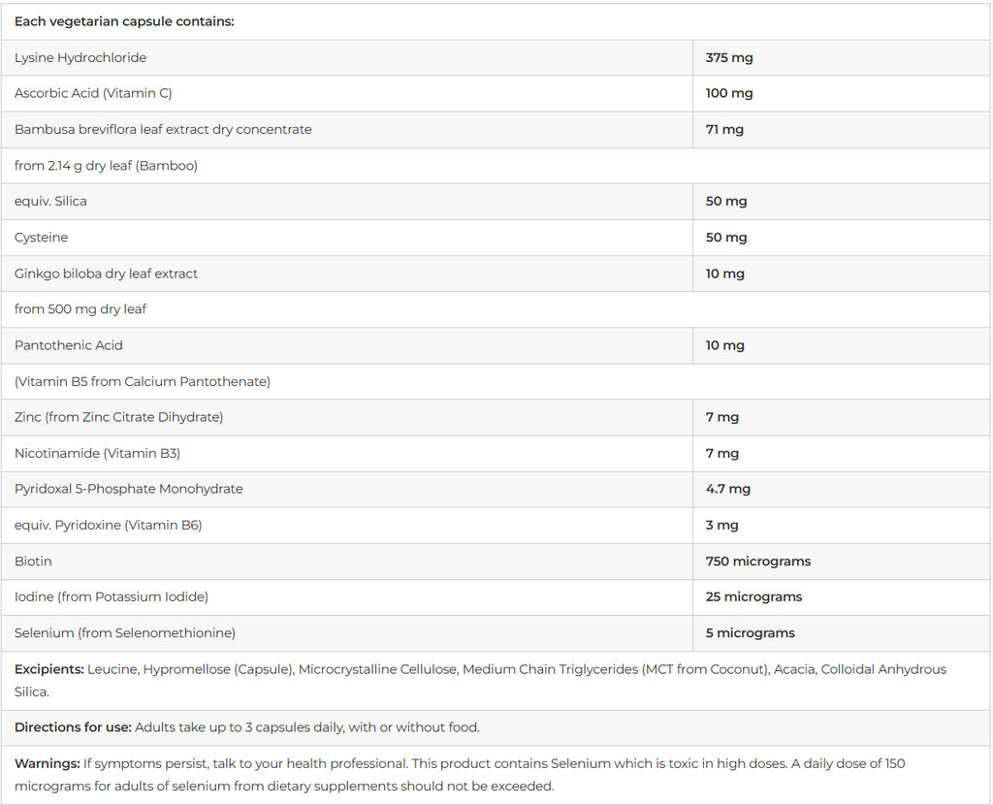The width and height of the screenshot is (993, 805).
Task: Click the 'Each vegetarian capsule contains:' heading
Action: 124,21
